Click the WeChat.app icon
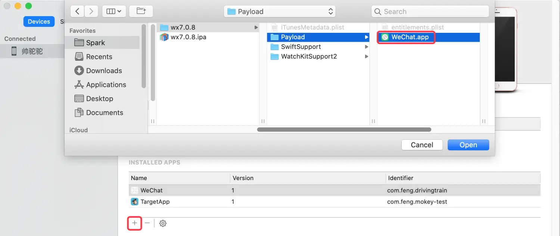Screen dimensions: 560x236 385,37
